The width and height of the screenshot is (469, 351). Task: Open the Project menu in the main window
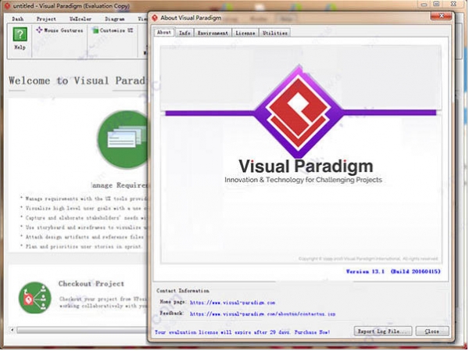tap(46, 19)
